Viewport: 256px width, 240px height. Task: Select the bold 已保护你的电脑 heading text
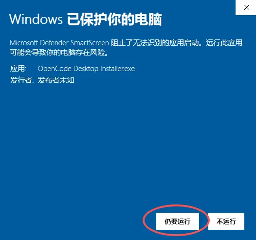click(114, 19)
